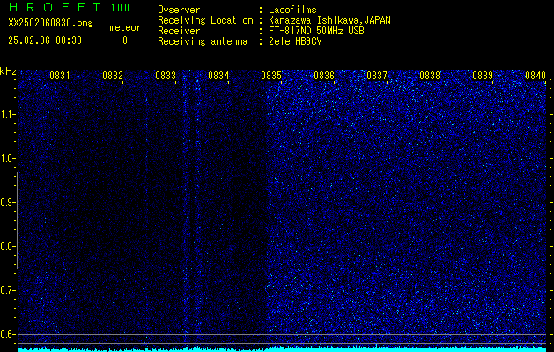Select FT-817ND 50MHz USB text
Viewport: 554px width, 352px height.
coord(316,31)
